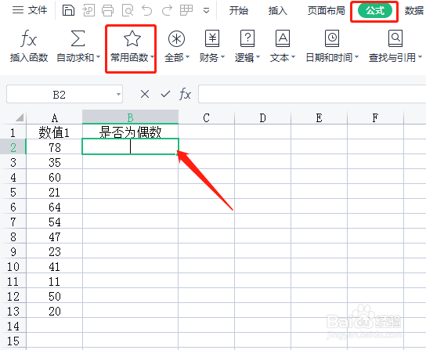Screen dimensions: 426x350
Task: Select the 公式 tab
Action: tap(375, 11)
